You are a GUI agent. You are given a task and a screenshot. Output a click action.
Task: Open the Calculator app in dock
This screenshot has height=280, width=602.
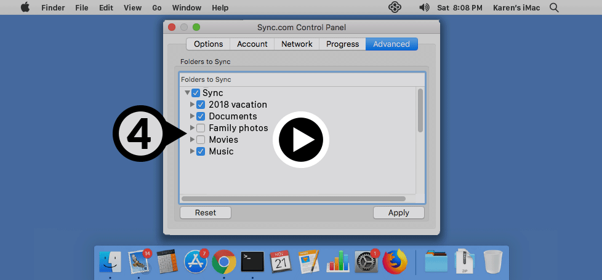pyautogui.click(x=167, y=262)
